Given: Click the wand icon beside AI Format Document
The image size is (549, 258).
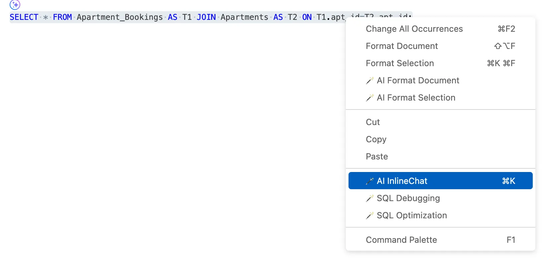Looking at the screenshot, I should point(370,80).
